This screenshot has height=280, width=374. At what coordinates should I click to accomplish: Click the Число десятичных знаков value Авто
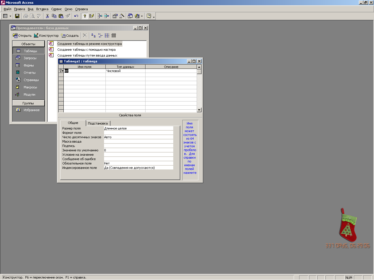(x=138, y=137)
